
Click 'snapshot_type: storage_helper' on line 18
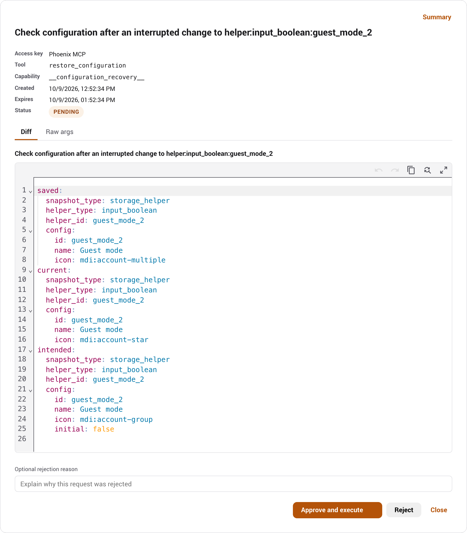[108, 359]
